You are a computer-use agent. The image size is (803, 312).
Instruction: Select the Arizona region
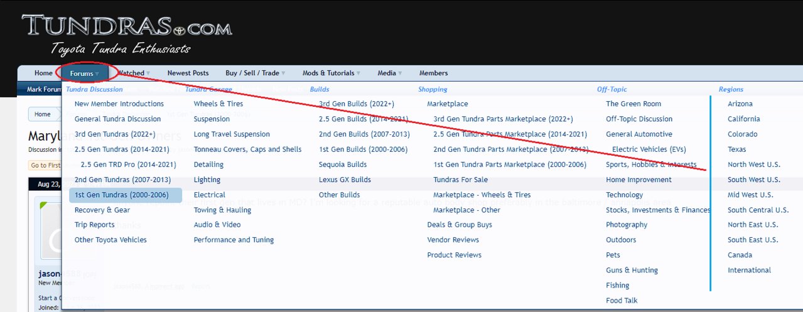click(740, 104)
